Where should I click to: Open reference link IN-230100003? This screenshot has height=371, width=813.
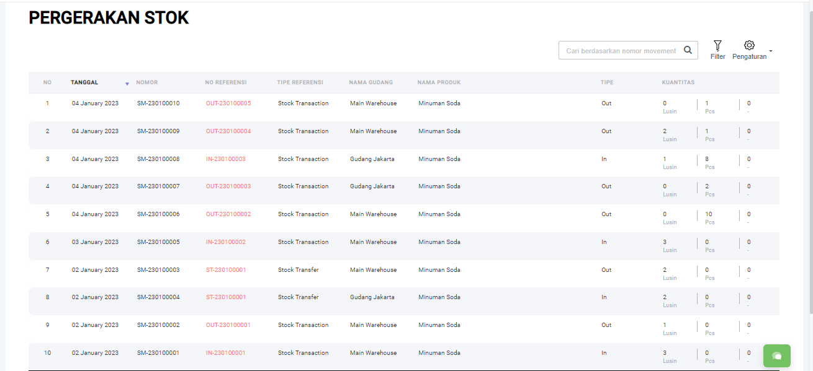pyautogui.click(x=226, y=159)
